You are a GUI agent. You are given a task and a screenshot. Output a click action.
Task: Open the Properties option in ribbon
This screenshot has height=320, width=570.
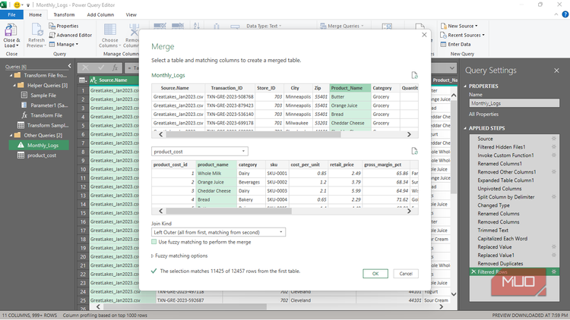pyautogui.click(x=64, y=26)
